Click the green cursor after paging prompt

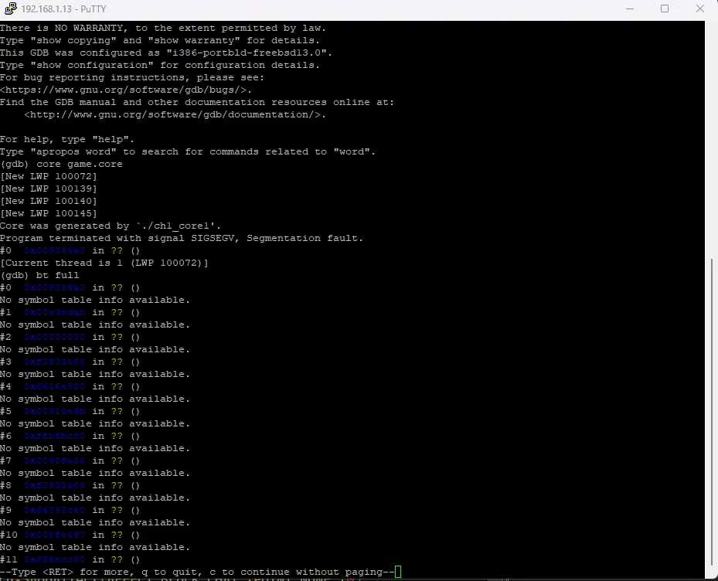398,572
